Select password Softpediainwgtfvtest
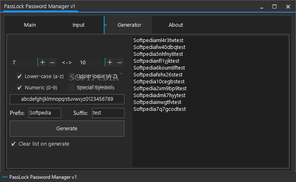Image resolution: width=296 pixels, height=182 pixels. [x=157, y=102]
